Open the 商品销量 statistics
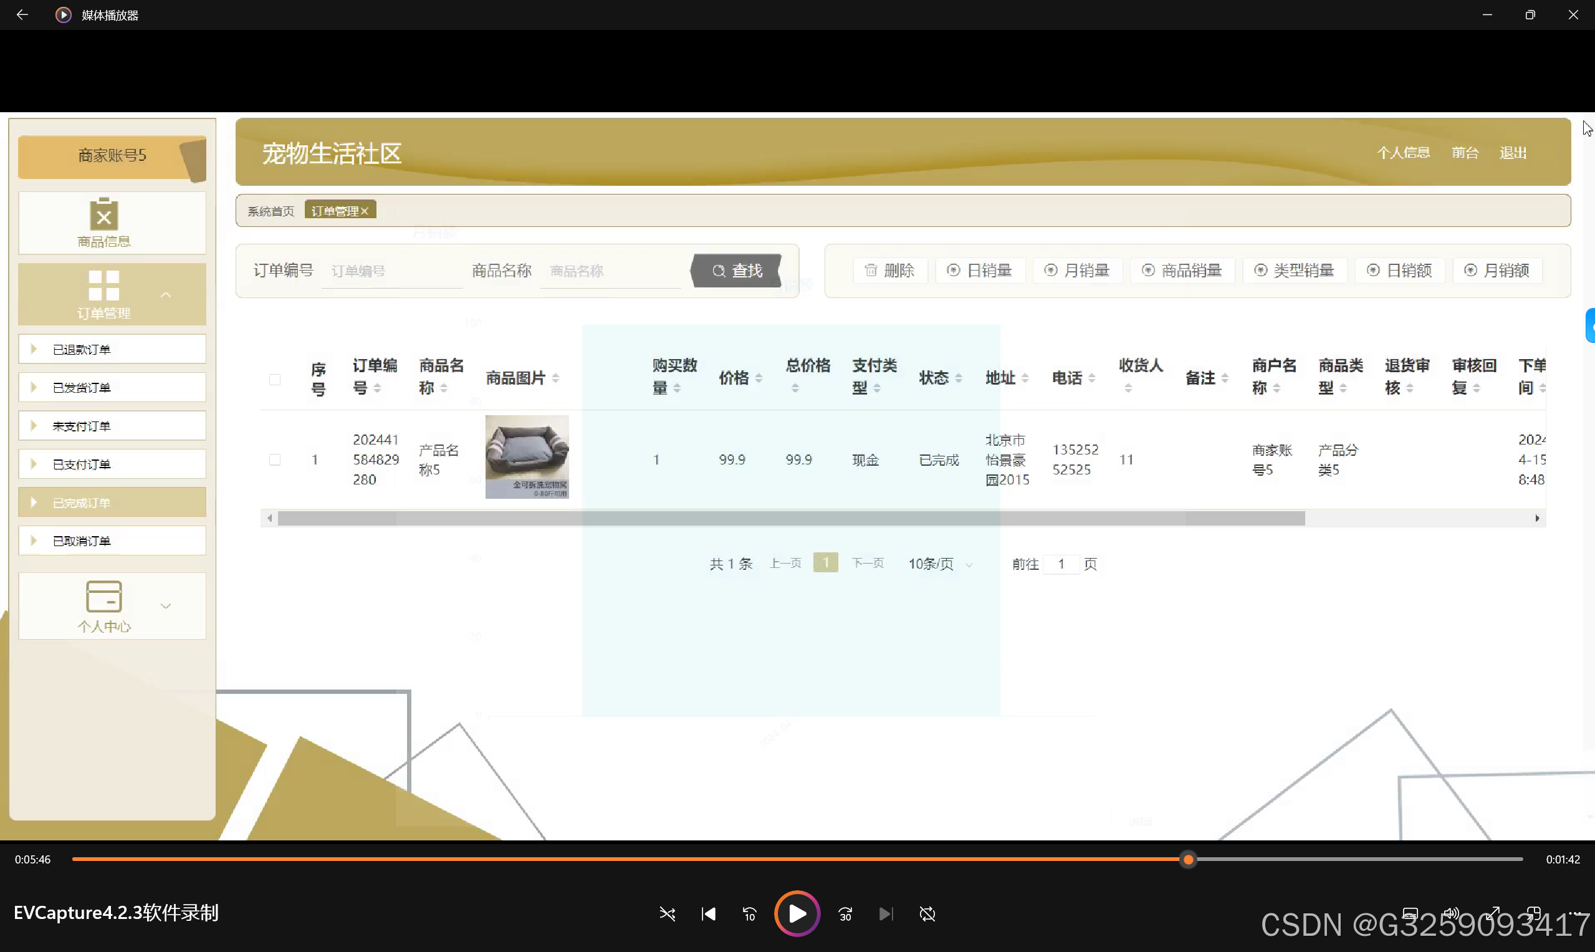Image resolution: width=1595 pixels, height=952 pixels. pyautogui.click(x=1182, y=270)
